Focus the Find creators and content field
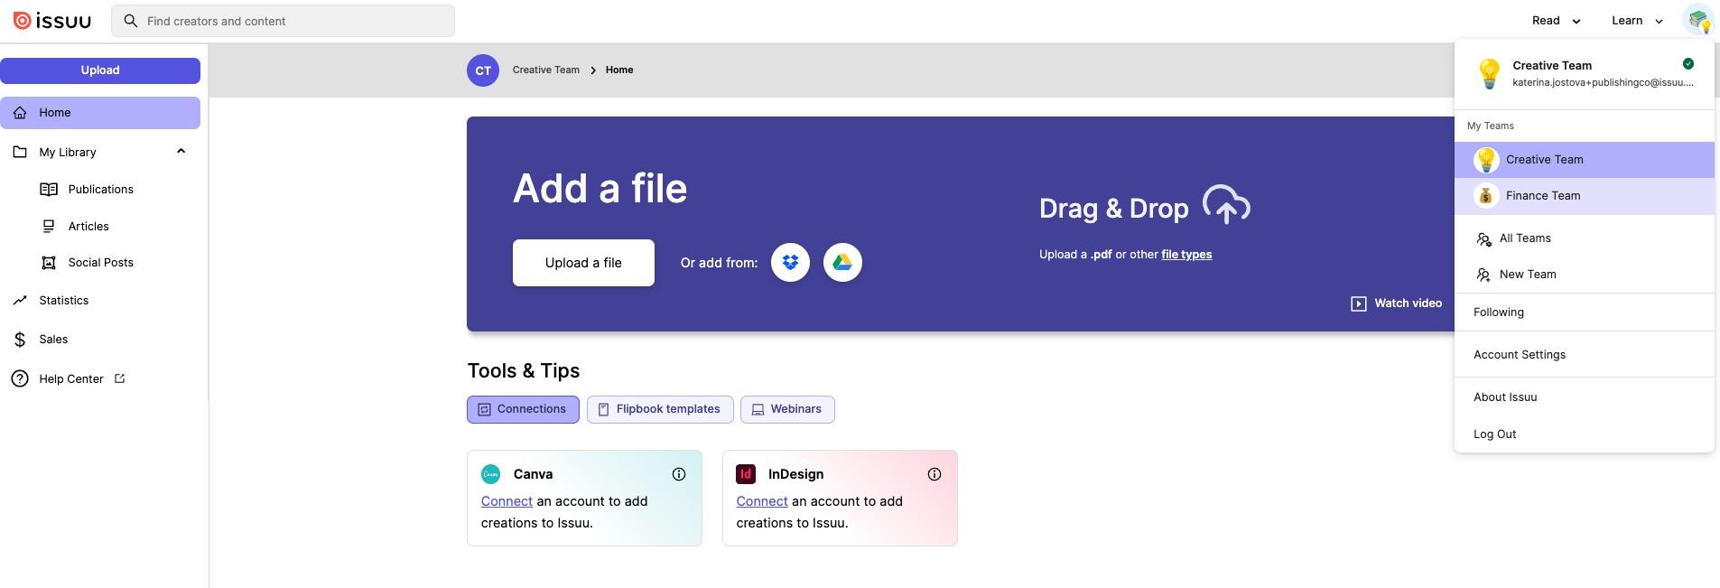The height and width of the screenshot is (588, 1720). 283,21
